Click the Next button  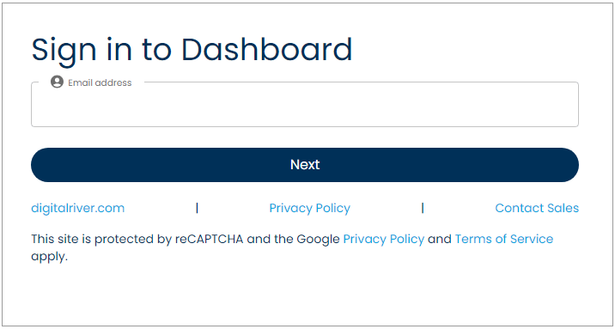point(305,165)
